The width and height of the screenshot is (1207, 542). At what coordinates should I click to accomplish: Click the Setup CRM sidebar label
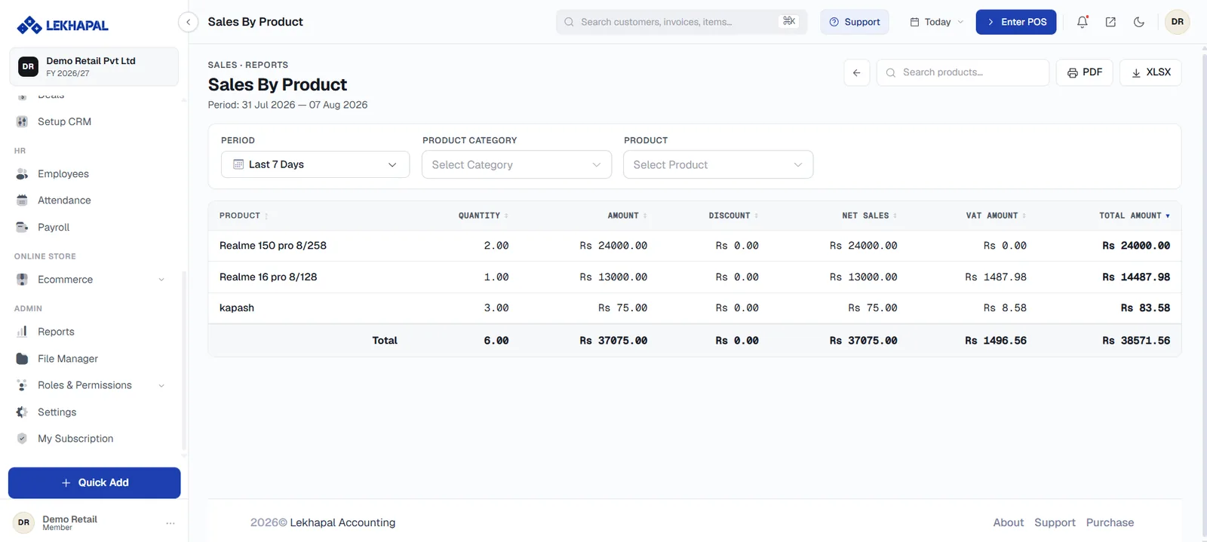(65, 121)
